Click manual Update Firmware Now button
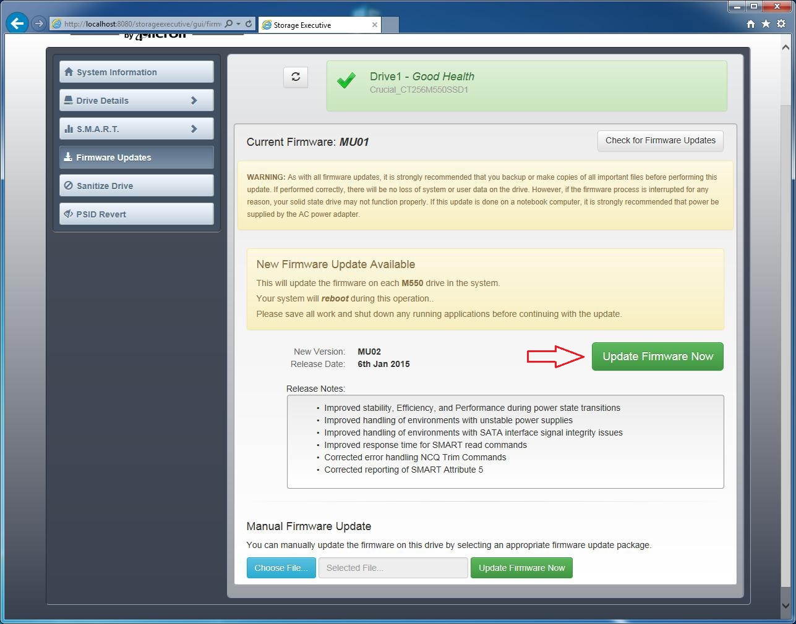Viewport: 796px width, 624px height. [521, 568]
